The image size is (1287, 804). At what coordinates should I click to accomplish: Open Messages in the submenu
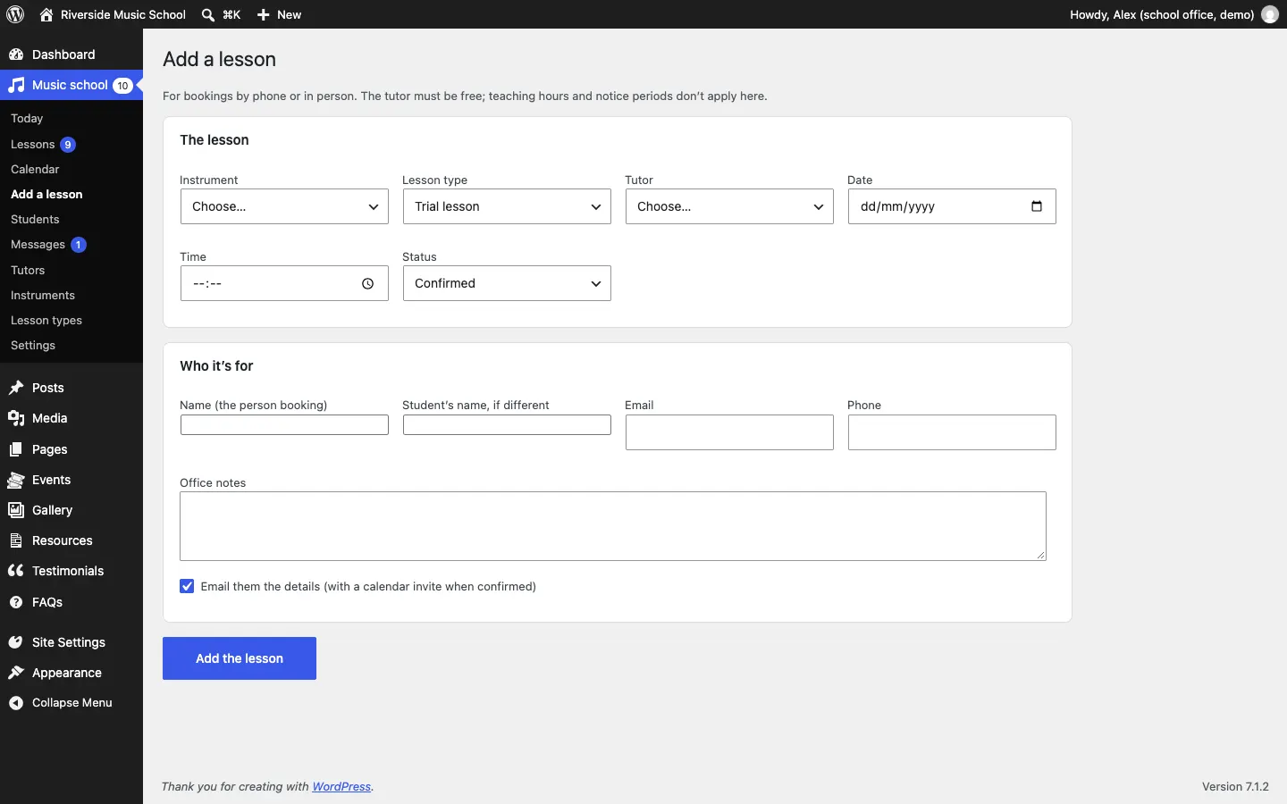coord(38,245)
